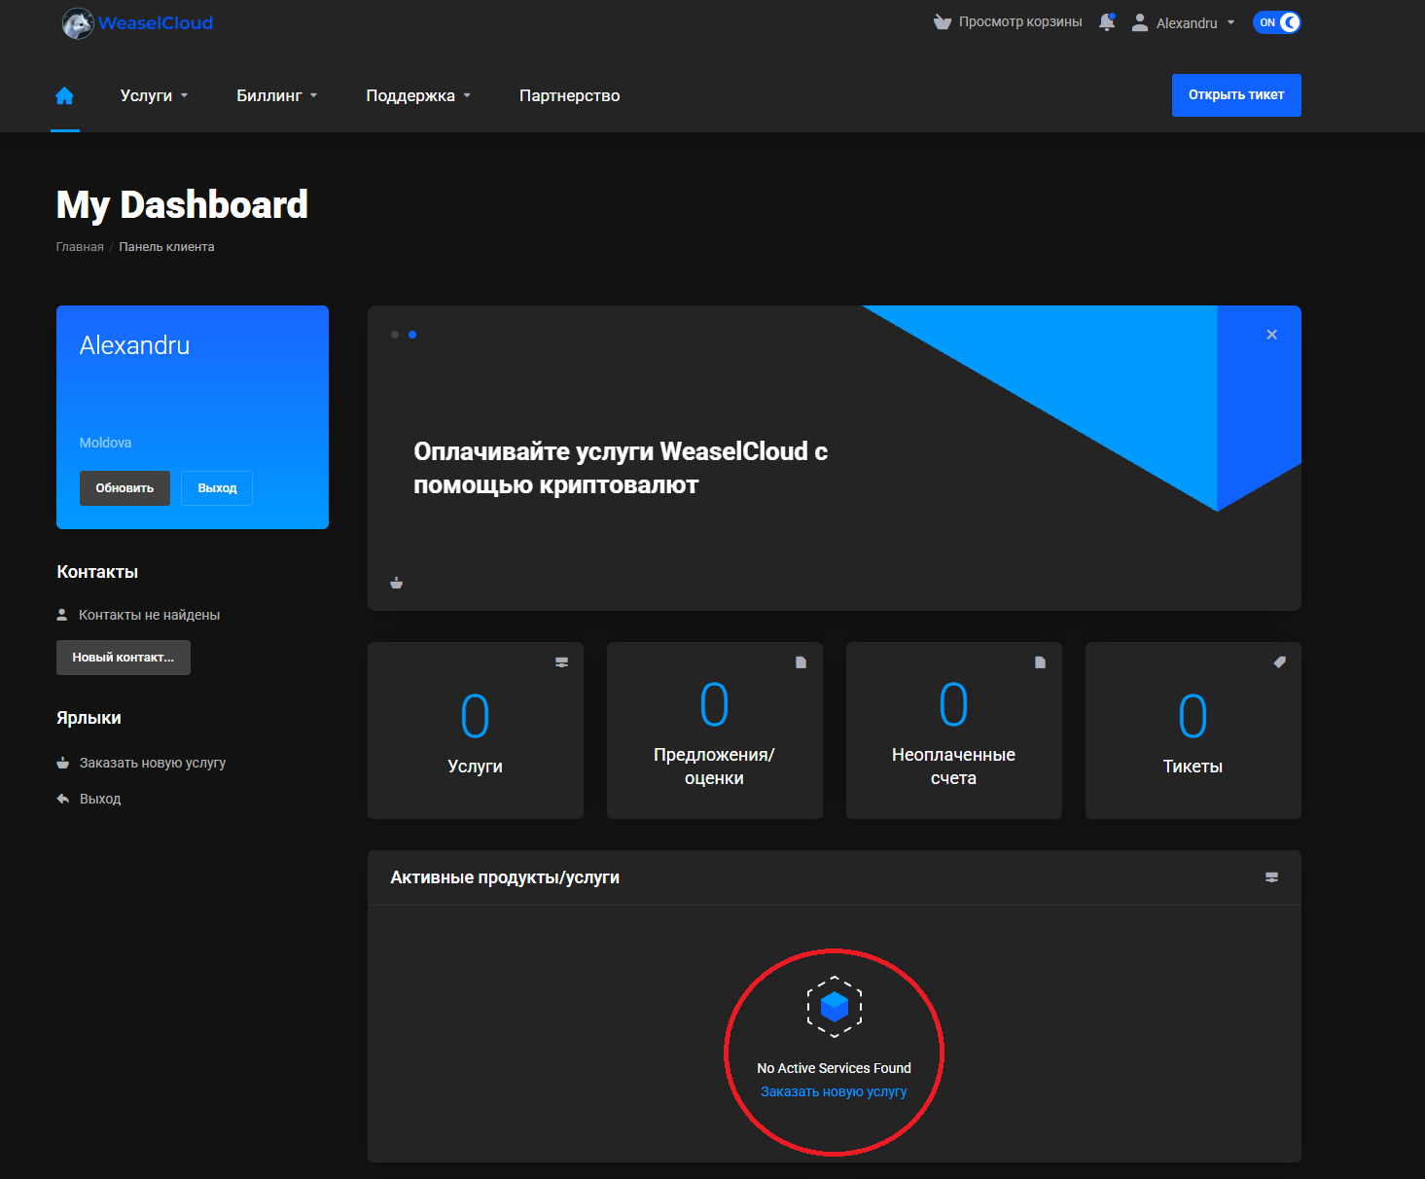Click the Панель клиента breadcrumb text
This screenshot has width=1425, height=1179.
[166, 247]
